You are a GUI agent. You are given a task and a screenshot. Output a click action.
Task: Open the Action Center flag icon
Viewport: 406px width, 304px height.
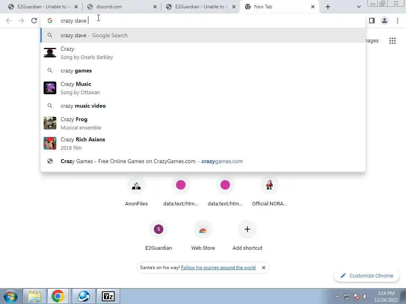[356, 296]
